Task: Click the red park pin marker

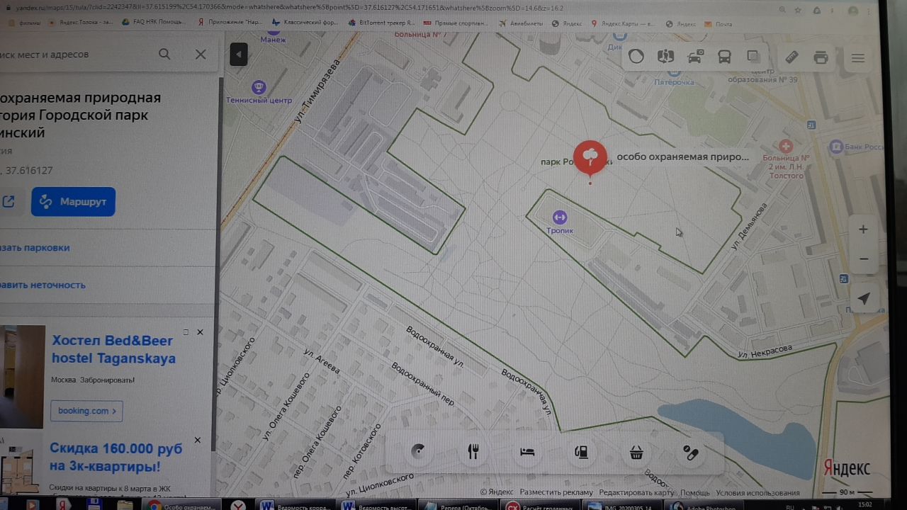Action: [x=590, y=157]
